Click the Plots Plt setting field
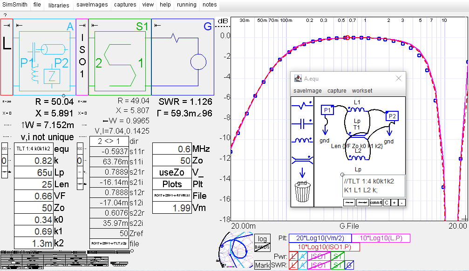The image size is (469, 271). [172, 184]
